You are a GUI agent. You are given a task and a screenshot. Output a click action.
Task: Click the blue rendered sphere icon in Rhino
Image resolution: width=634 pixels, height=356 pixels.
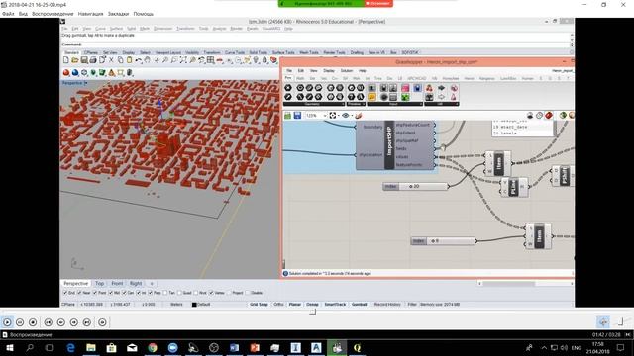point(75,73)
